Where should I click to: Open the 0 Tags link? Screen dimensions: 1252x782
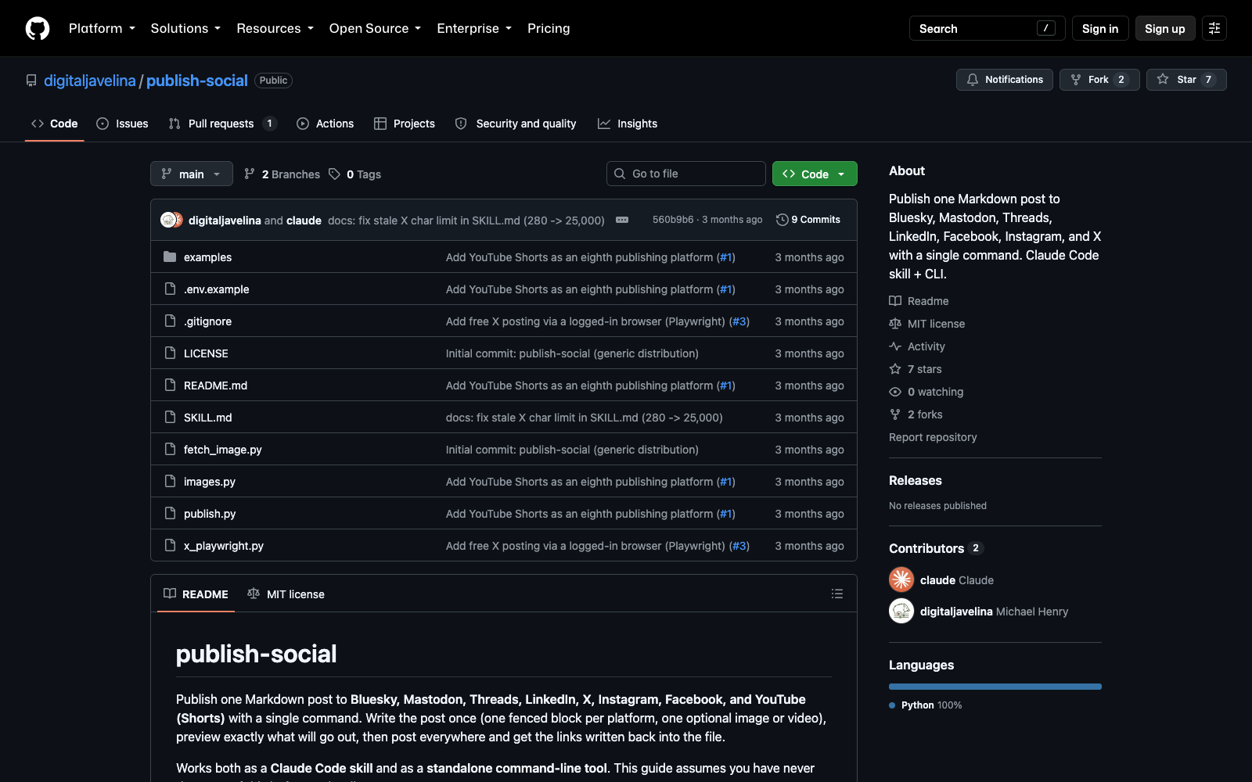355,174
